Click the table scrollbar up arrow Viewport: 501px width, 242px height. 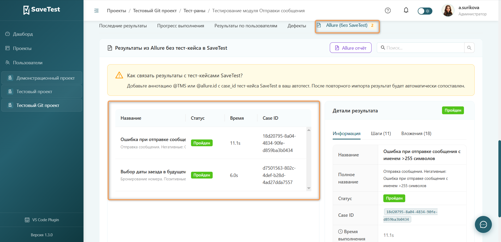click(309, 130)
